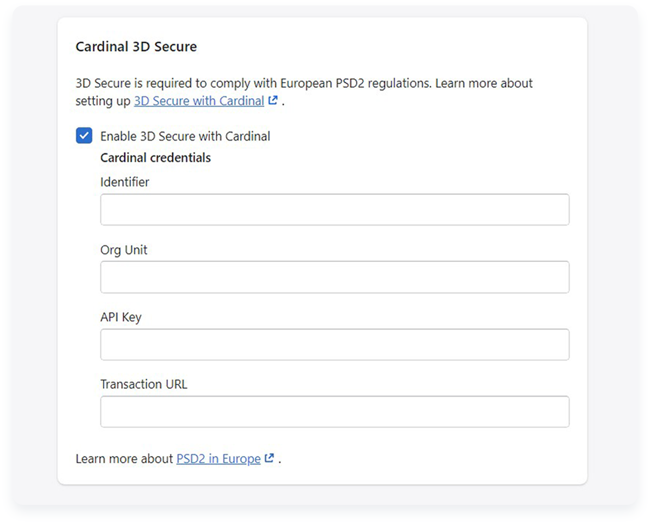Focus the Identifier input field
Viewport: 651px width, 526px height.
pyautogui.click(x=335, y=209)
